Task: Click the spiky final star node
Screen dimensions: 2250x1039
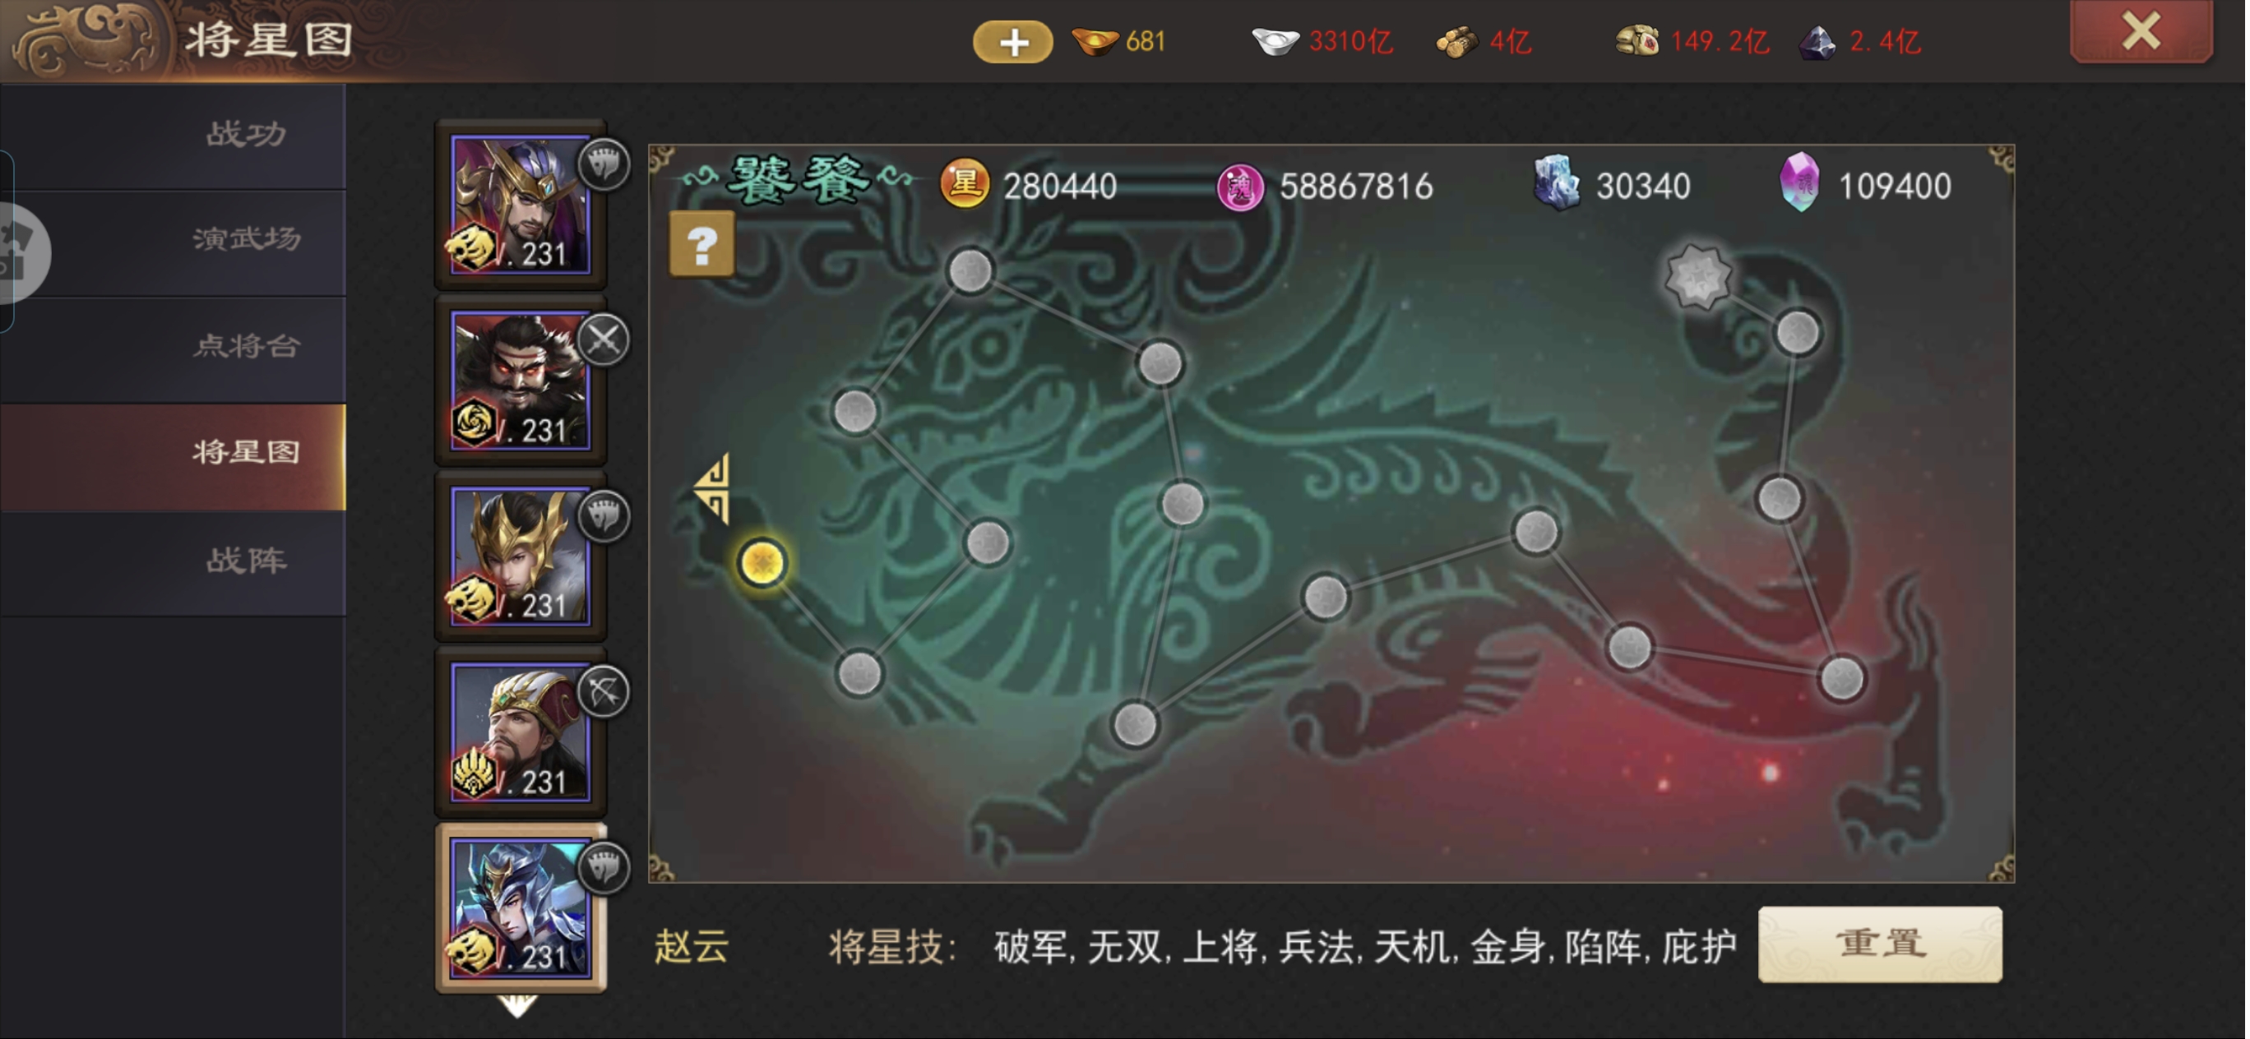Action: pyautogui.click(x=1697, y=277)
